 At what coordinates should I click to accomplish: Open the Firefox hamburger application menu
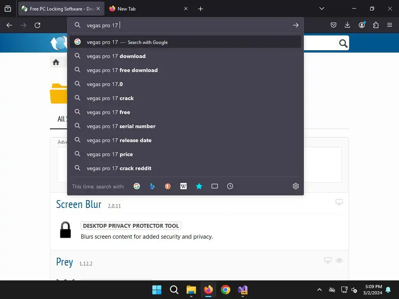point(390,25)
